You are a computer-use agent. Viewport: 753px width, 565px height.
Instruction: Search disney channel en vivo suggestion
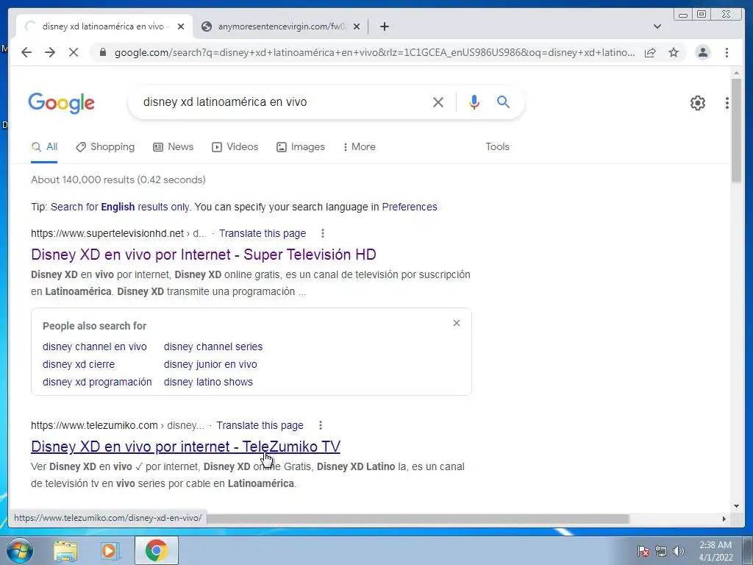[95, 347]
